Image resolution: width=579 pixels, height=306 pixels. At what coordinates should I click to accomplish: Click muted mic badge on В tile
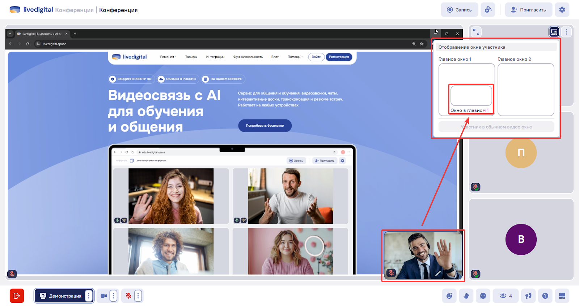tap(476, 274)
